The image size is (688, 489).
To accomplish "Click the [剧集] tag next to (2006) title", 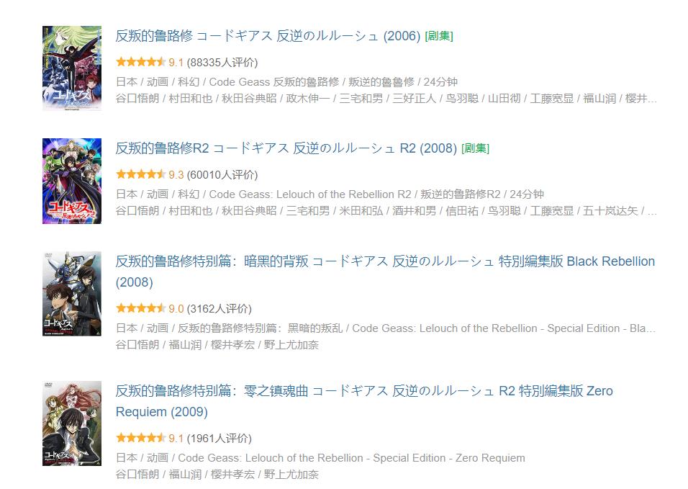I will point(439,36).
